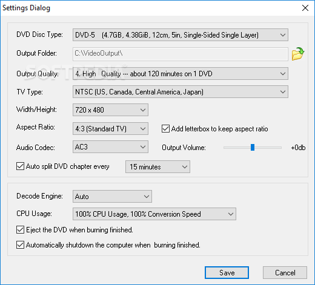
Task: Open the 15 minutes chapter interval dropdown
Action: 157,167
